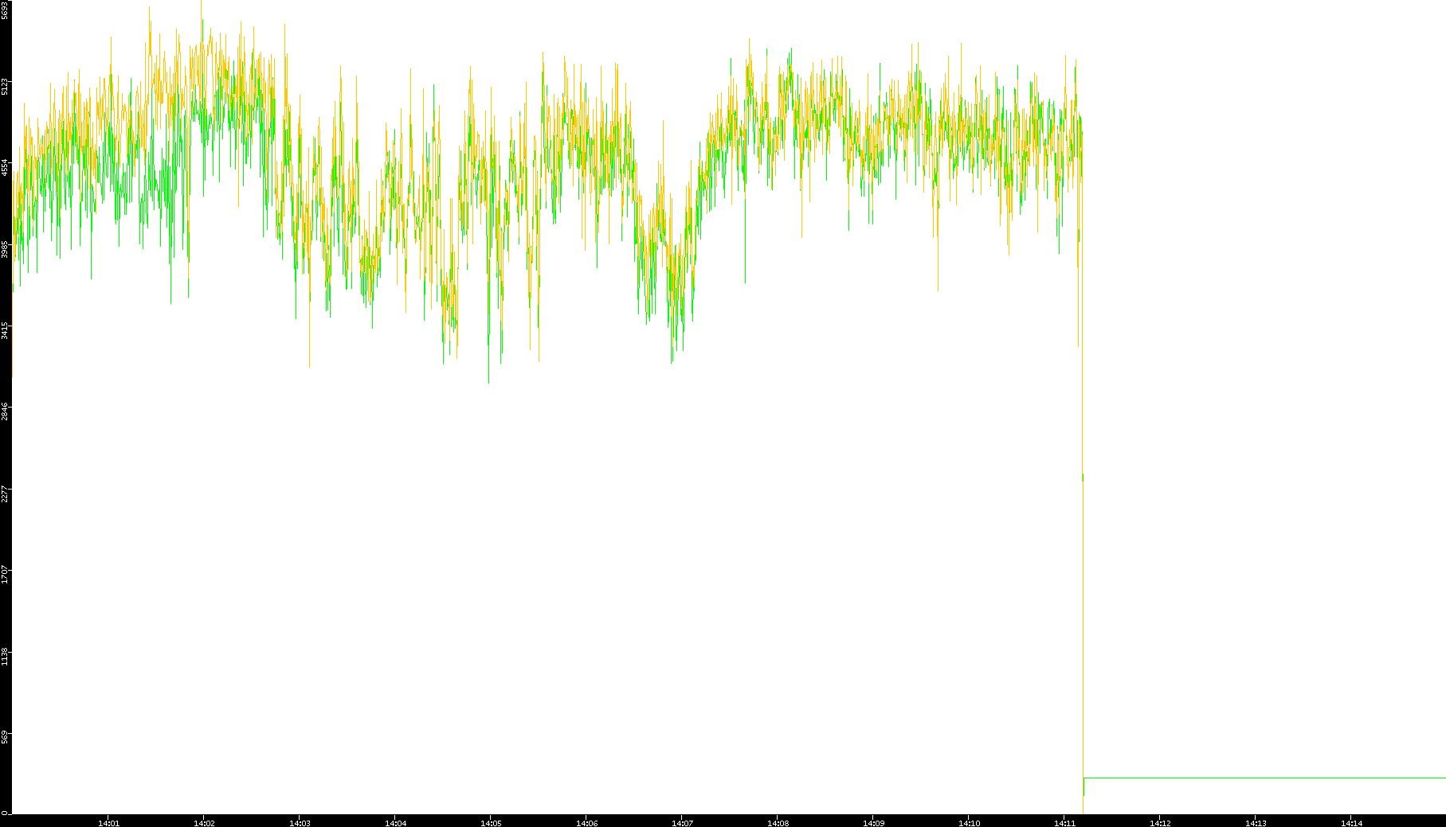The width and height of the screenshot is (1446, 827).
Task: Click the 3415 vertical axis value
Action: click(x=5, y=330)
